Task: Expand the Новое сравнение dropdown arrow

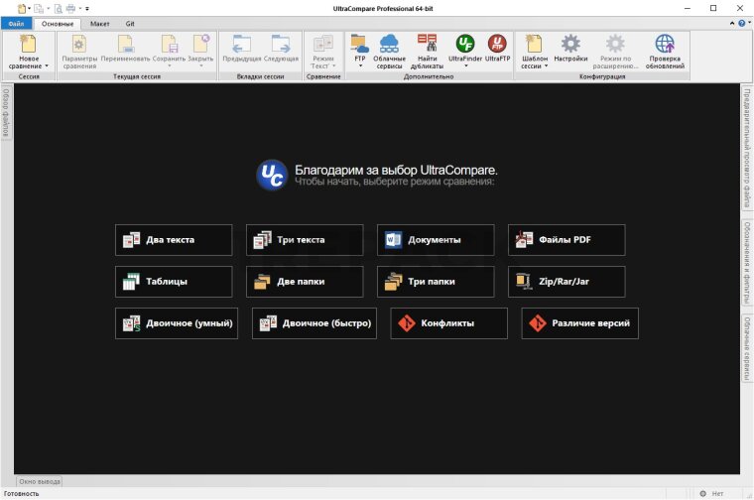Action: pyautogui.click(x=47, y=66)
